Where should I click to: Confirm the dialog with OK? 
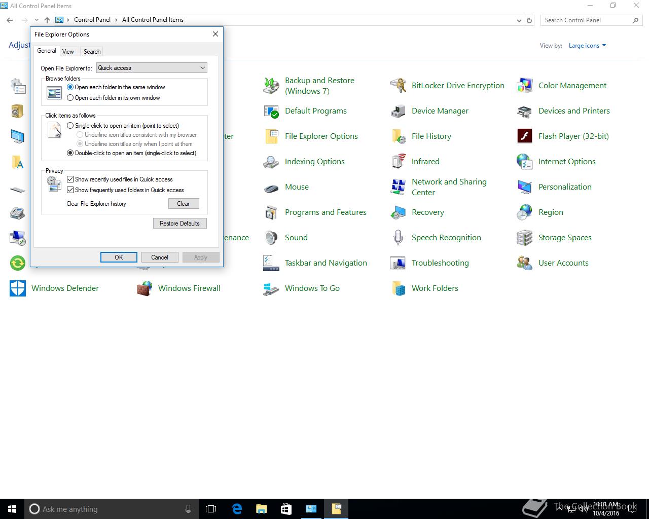point(119,257)
